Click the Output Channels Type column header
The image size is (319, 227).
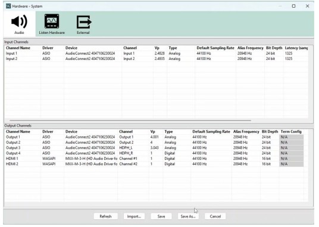click(x=168, y=132)
